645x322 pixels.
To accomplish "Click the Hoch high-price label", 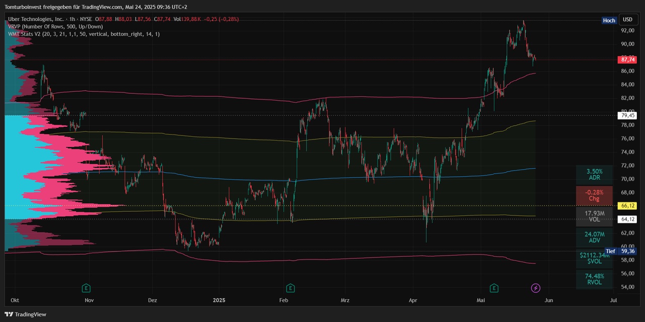I will (x=609, y=21).
